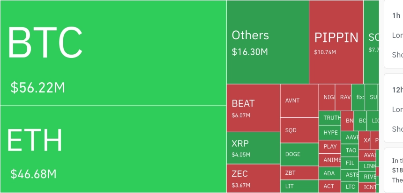The width and height of the screenshot is (403, 193).
Task: Select the green TAO block
Action: click(351, 150)
